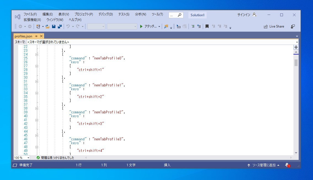Screen dimensions: 313x180
Task: Click the Uncomment selected lines icon
Action: click(x=199, y=26)
